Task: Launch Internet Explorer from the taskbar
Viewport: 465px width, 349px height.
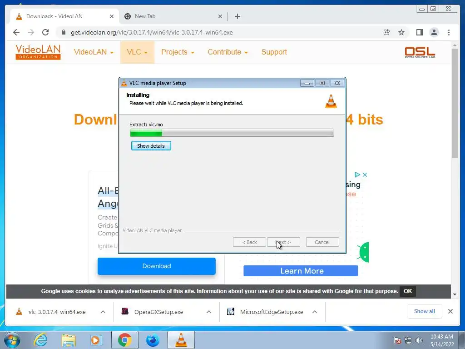Action: [x=40, y=340]
